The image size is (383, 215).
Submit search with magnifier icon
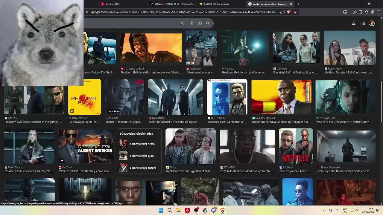pyautogui.click(x=208, y=23)
